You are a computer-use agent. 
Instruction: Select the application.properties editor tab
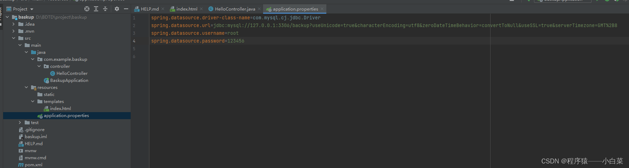click(295, 9)
